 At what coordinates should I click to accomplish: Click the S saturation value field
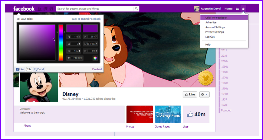pos(91,44)
